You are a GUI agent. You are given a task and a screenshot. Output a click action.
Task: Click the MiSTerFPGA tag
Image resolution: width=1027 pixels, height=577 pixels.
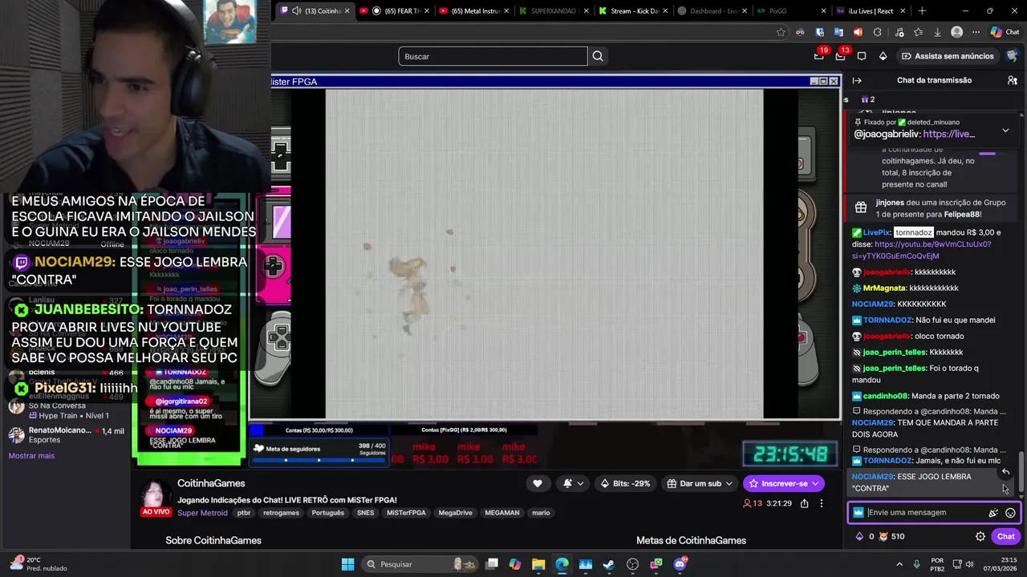click(x=406, y=513)
